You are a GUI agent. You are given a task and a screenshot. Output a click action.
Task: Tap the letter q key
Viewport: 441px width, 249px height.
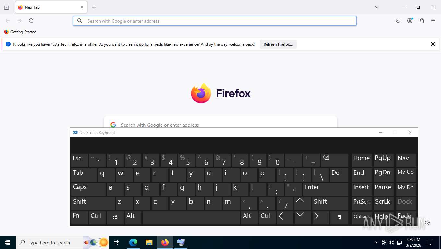[106, 175]
